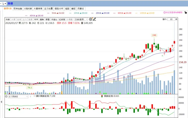The width and height of the screenshot is (188, 118).
Task: Click the left collapse arrow on sidebar
Action: (x=1, y=102)
